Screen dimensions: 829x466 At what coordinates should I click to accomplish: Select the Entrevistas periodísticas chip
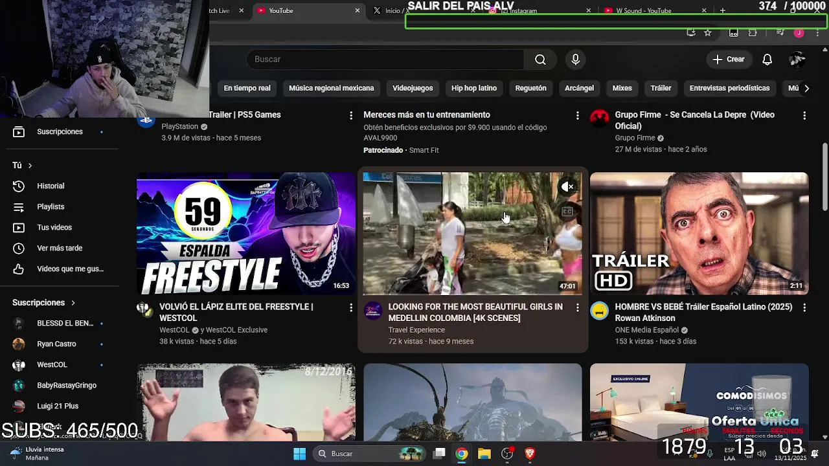(x=729, y=88)
